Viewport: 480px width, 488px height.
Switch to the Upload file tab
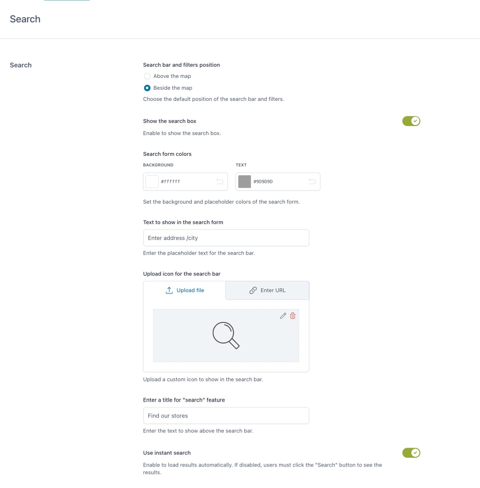point(185,290)
